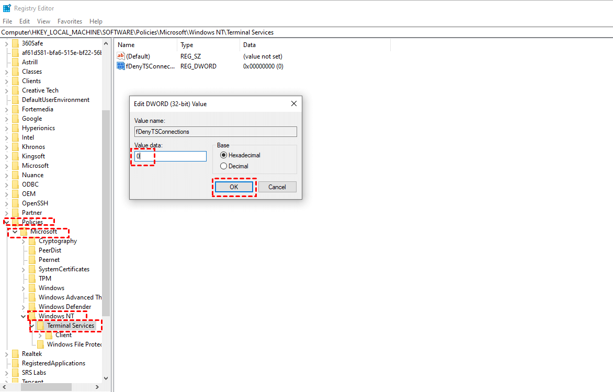This screenshot has height=392, width=613.
Task: Select the Creative Tech folder icon
Action: [15, 90]
